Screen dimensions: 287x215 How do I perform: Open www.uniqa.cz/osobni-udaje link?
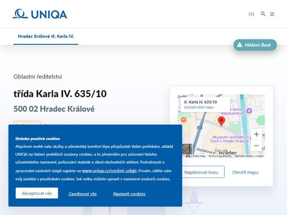point(109,171)
